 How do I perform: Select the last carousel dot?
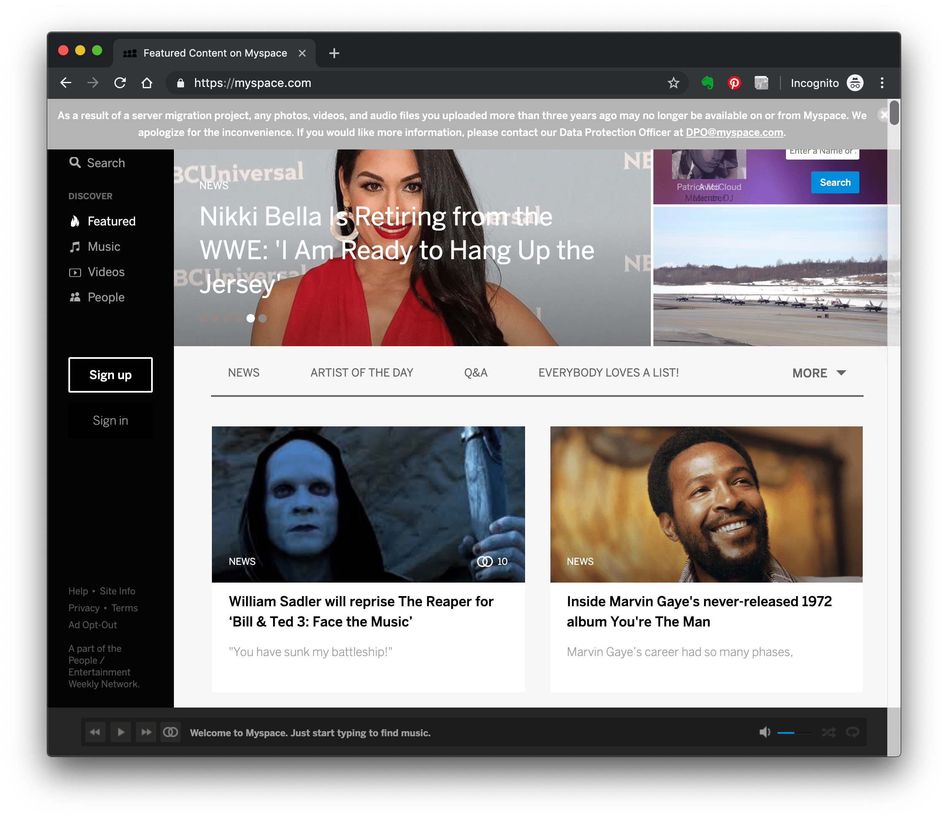tap(263, 318)
